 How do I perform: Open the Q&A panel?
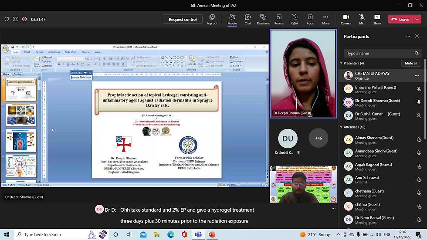click(x=295, y=19)
